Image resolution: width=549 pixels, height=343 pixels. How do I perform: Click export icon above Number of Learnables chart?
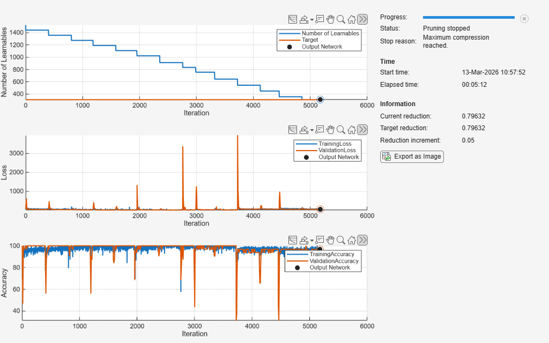click(x=303, y=19)
